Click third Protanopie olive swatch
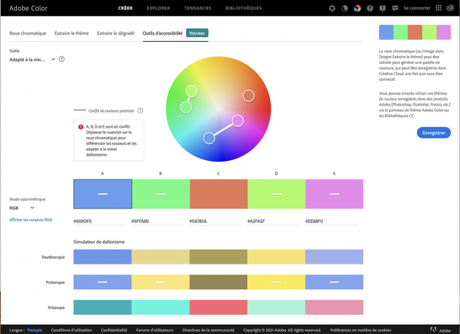The image size is (460, 334). pos(218,282)
